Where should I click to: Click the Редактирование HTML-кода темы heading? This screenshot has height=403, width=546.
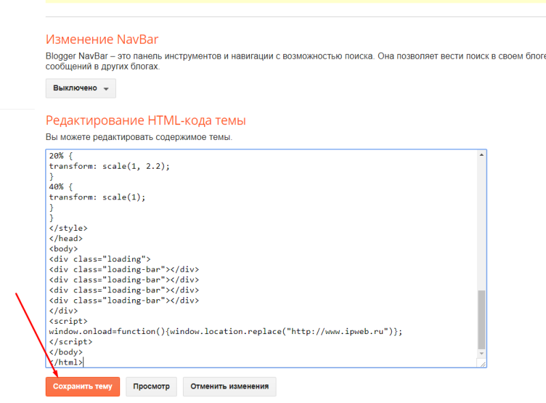coord(145,121)
